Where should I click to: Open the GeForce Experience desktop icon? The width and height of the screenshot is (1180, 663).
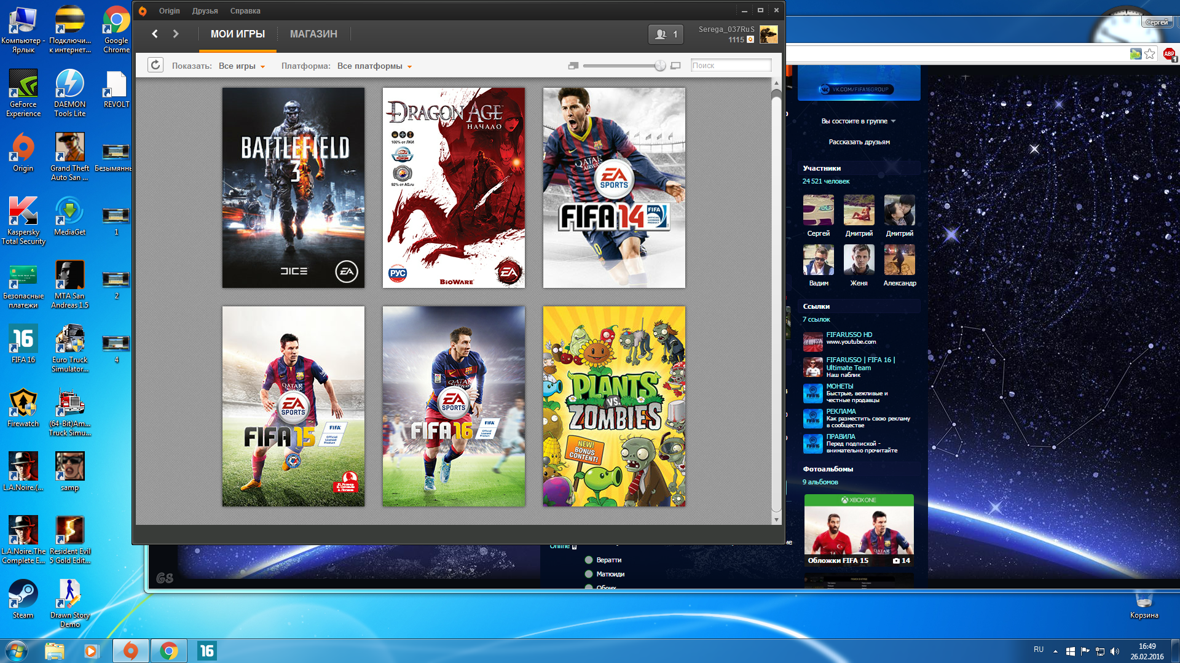click(23, 93)
